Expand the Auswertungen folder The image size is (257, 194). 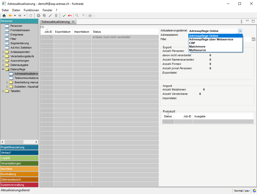pyautogui.click(x=3, y=61)
